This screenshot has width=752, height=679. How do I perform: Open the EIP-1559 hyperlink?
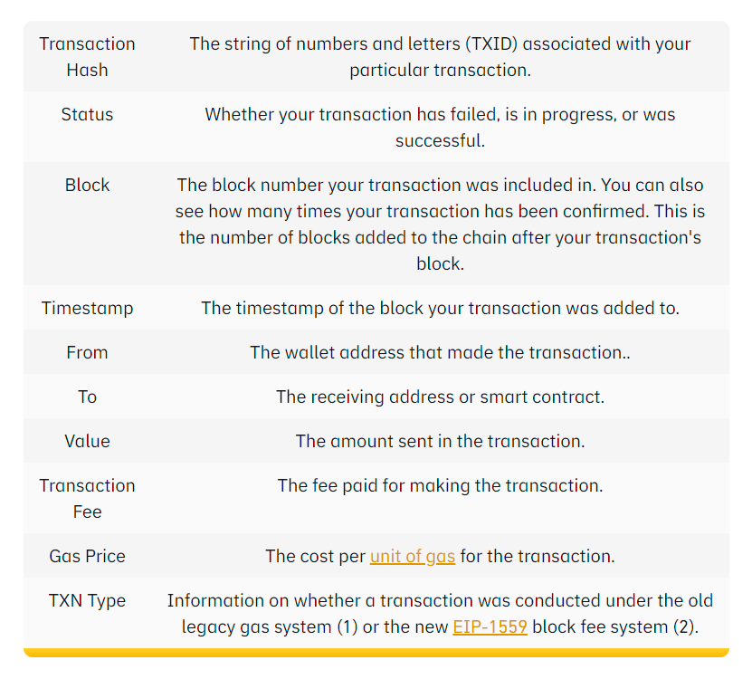pyautogui.click(x=490, y=626)
